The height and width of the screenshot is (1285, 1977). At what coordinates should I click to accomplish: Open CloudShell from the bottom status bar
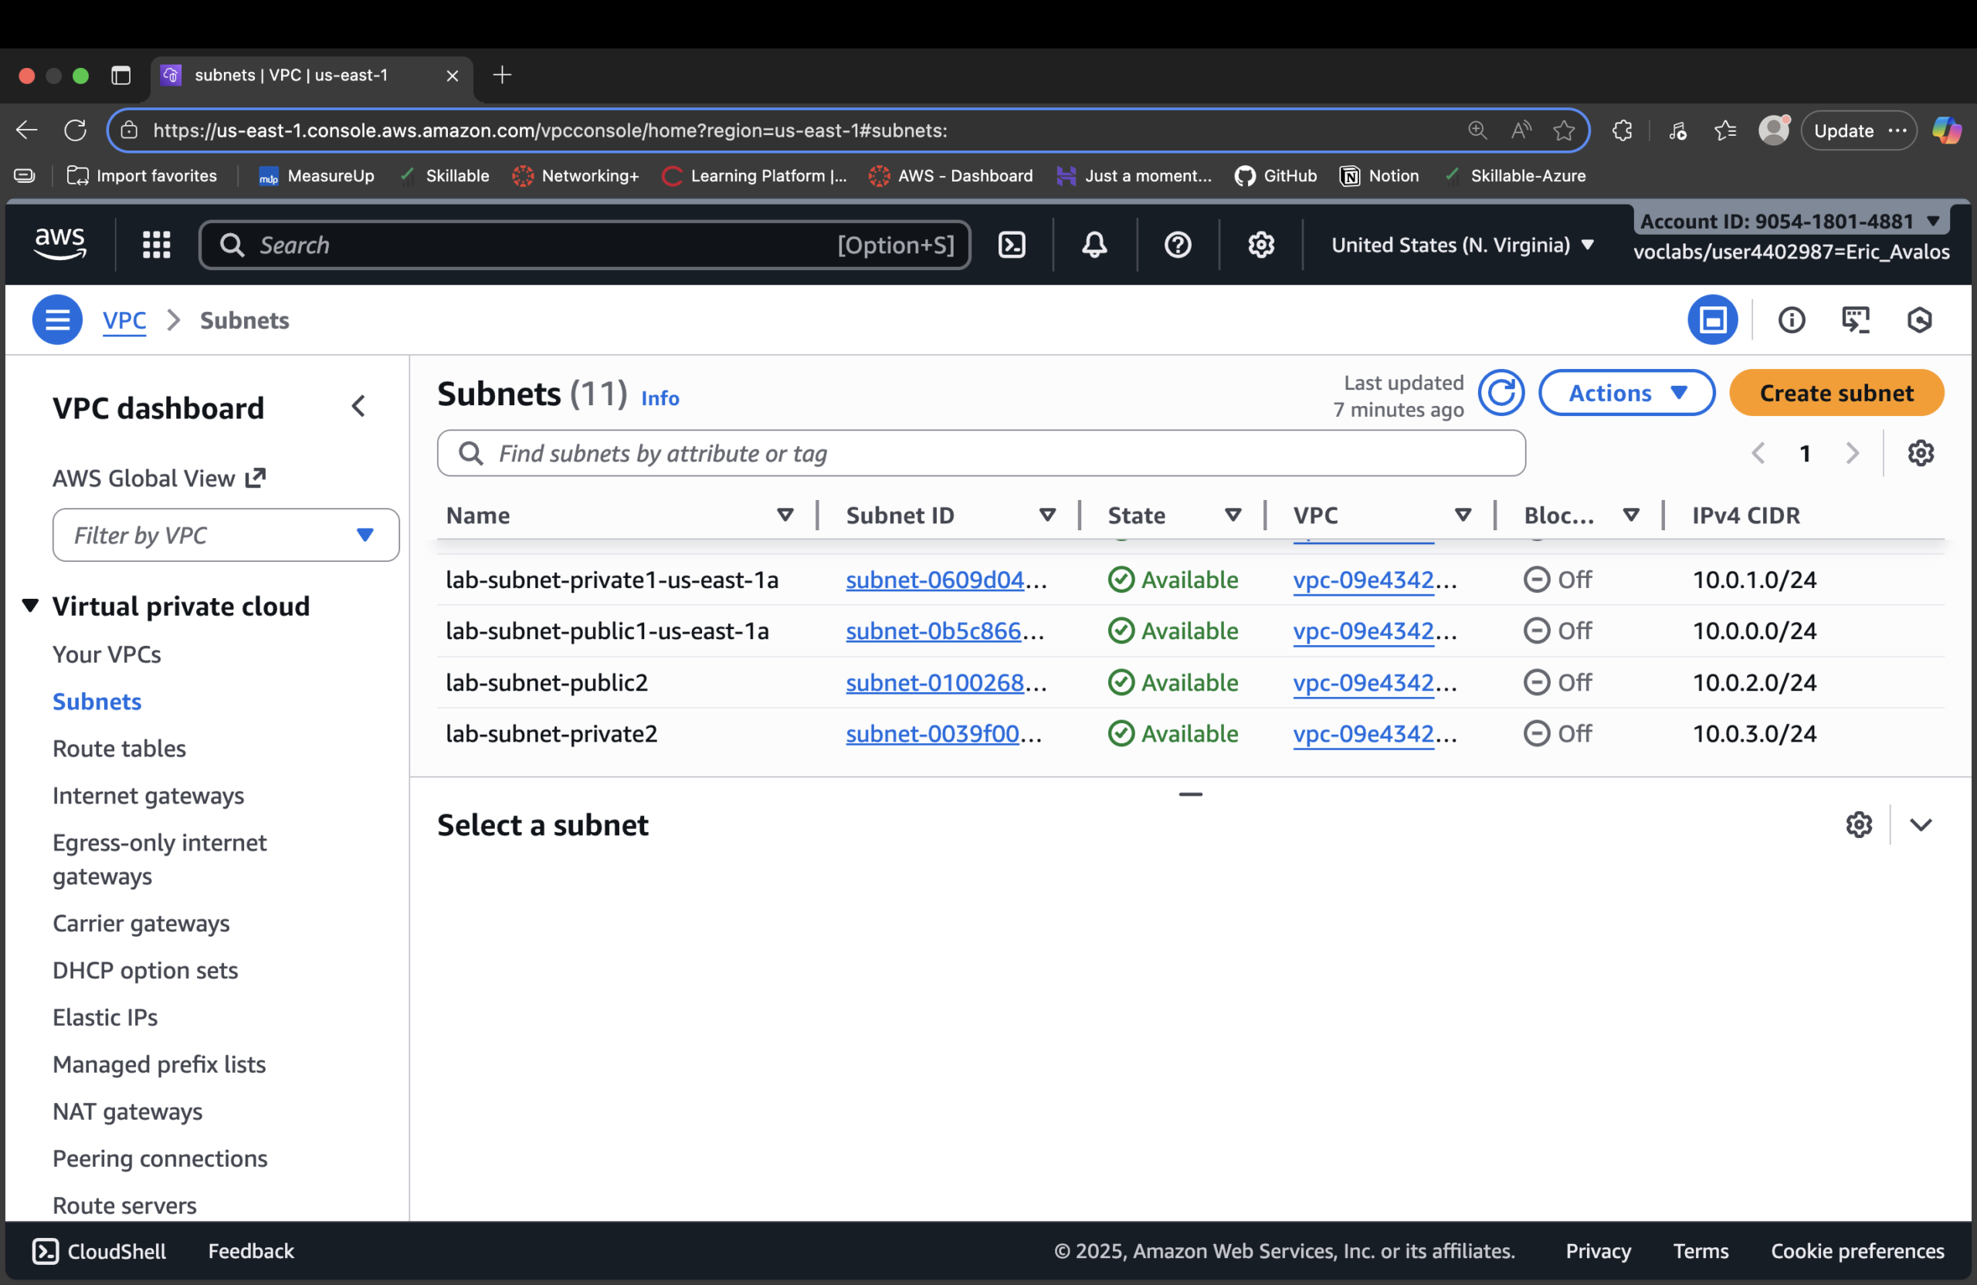100,1252
